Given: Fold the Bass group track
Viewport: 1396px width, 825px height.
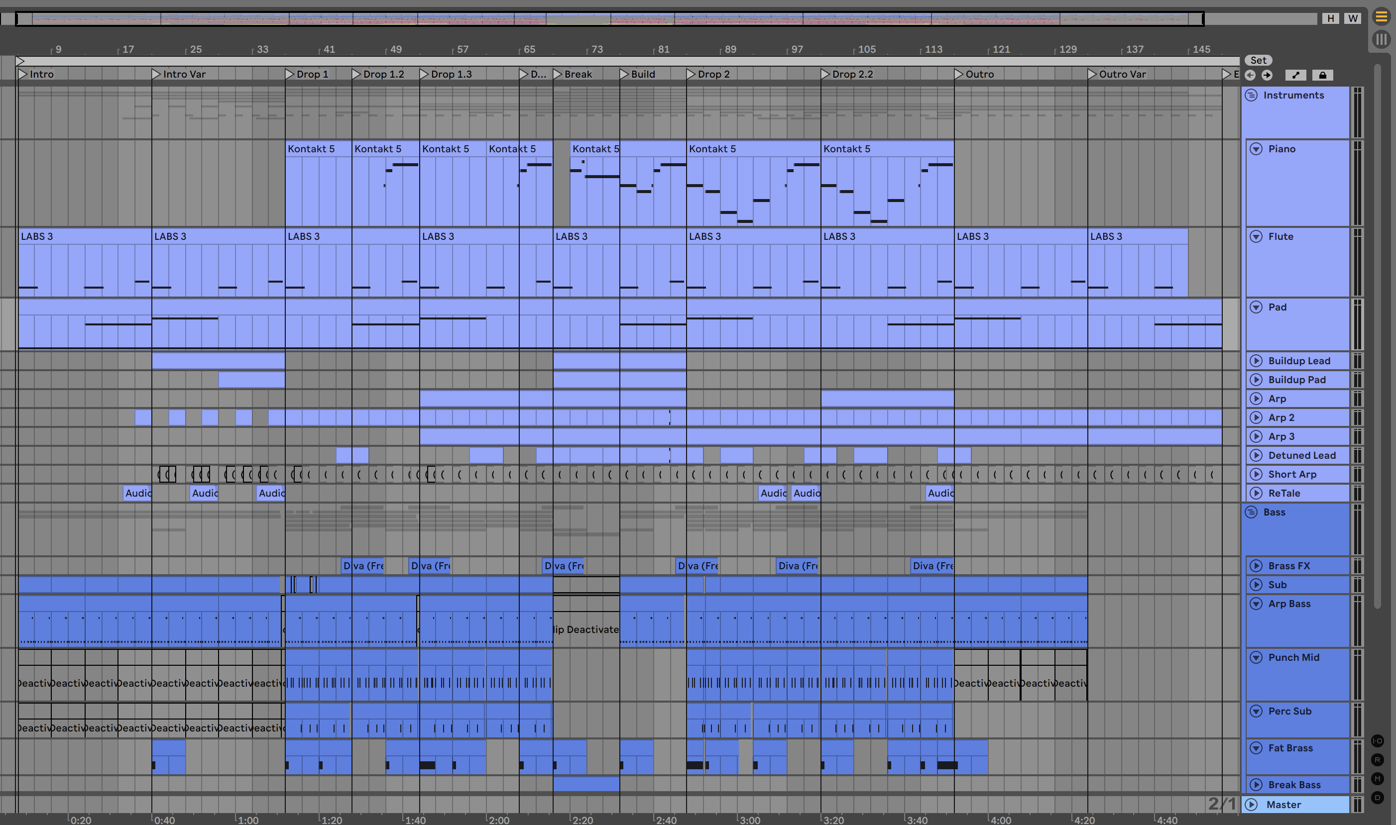Looking at the screenshot, I should (x=1252, y=512).
